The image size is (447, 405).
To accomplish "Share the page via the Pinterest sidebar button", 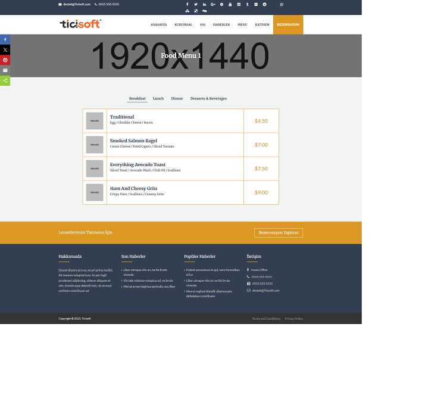I will click(x=5, y=60).
